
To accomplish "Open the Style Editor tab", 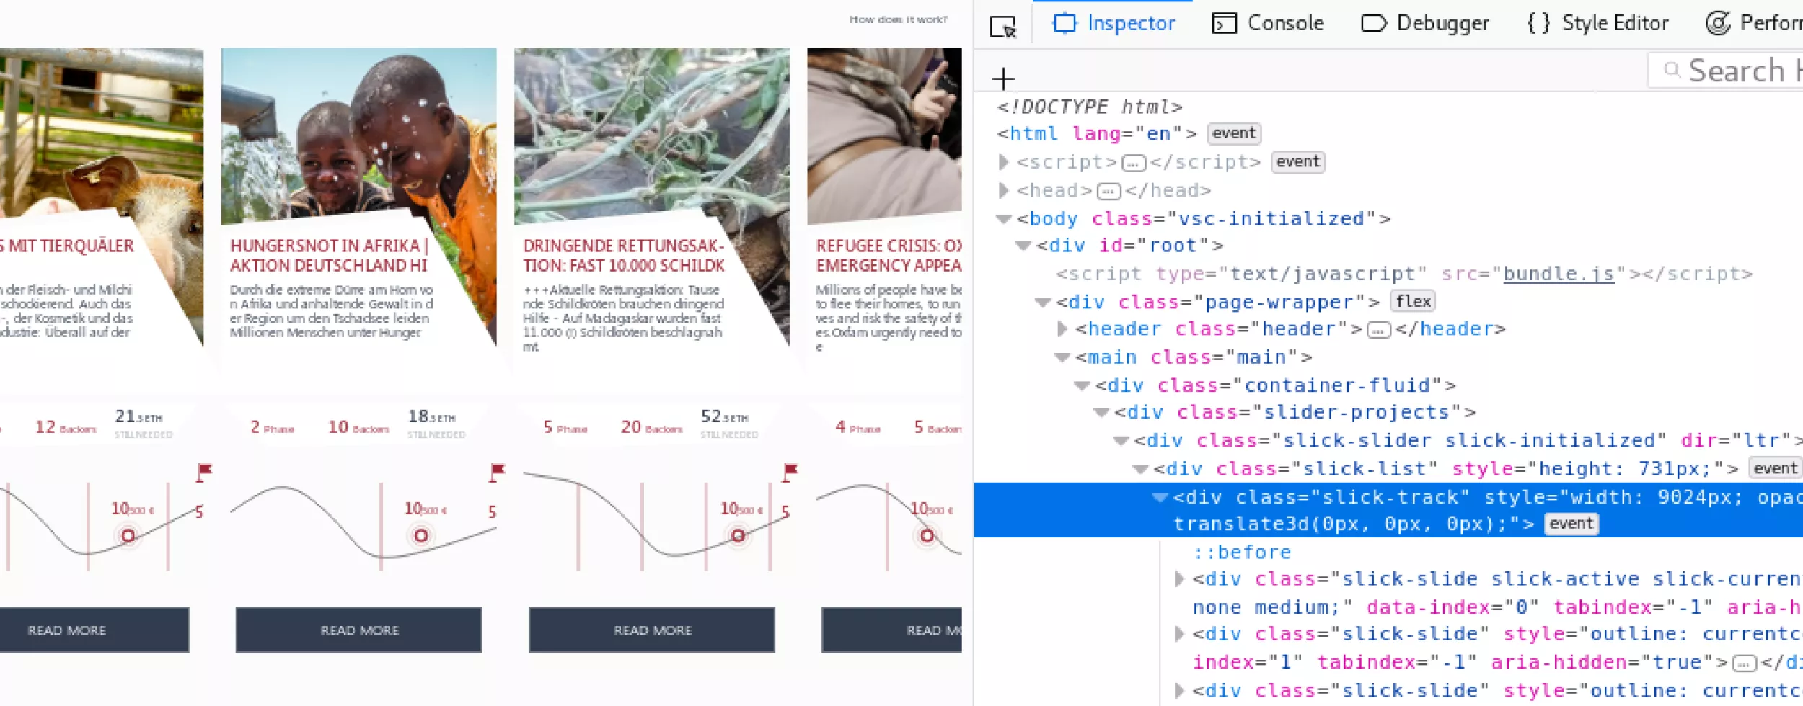I will click(x=1597, y=23).
